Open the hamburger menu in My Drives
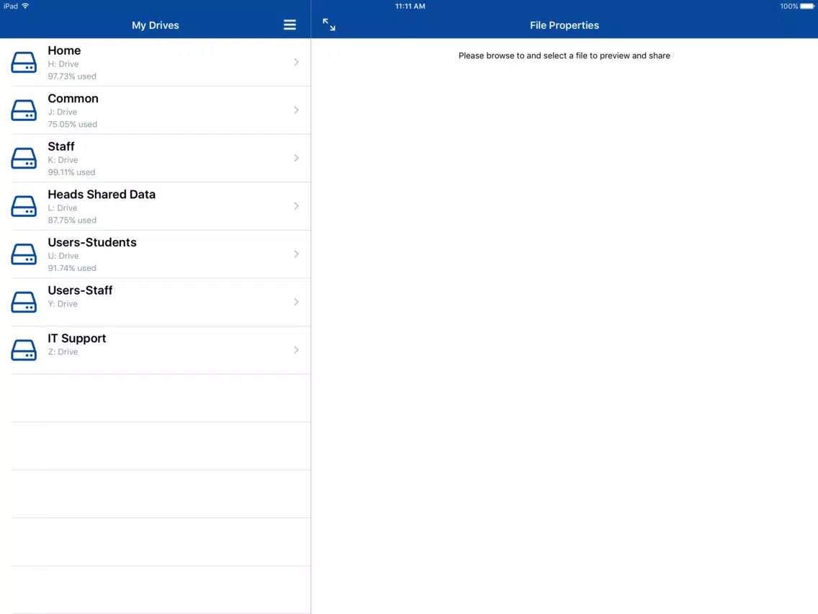The image size is (818, 614). (289, 25)
